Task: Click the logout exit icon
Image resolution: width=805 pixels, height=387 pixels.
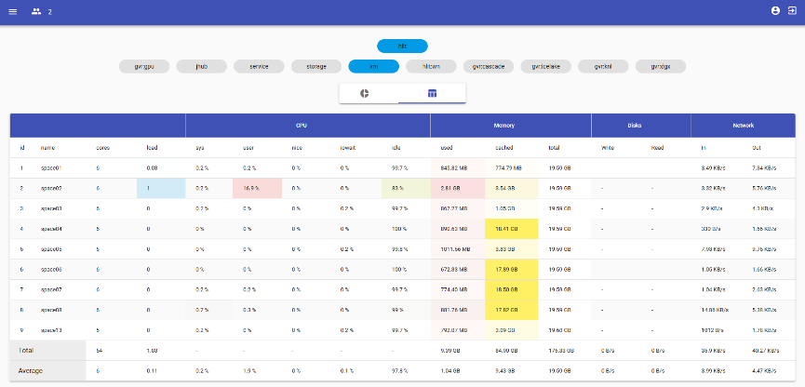Action: tap(791, 11)
